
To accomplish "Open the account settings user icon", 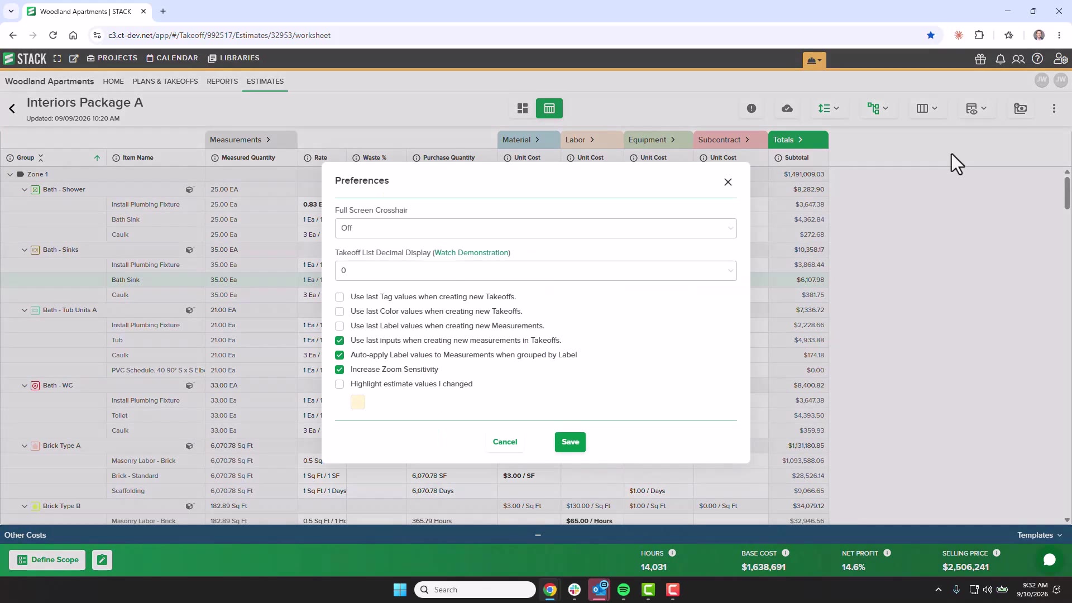I will coord(1060,59).
